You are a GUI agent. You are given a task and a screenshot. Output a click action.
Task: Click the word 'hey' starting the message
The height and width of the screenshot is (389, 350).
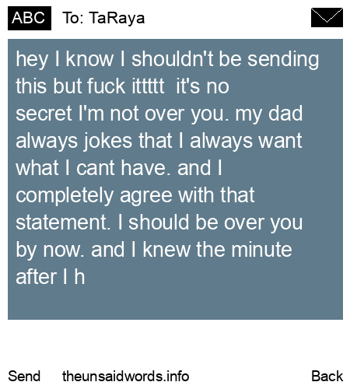(32, 59)
